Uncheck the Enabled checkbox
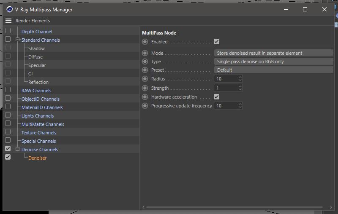 point(216,42)
